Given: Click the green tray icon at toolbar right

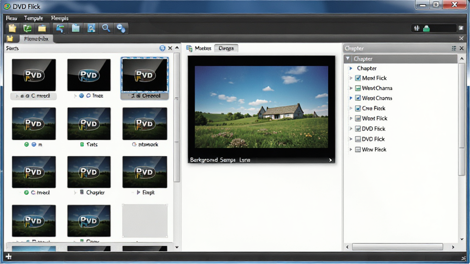Looking at the screenshot, I should click(426, 28).
